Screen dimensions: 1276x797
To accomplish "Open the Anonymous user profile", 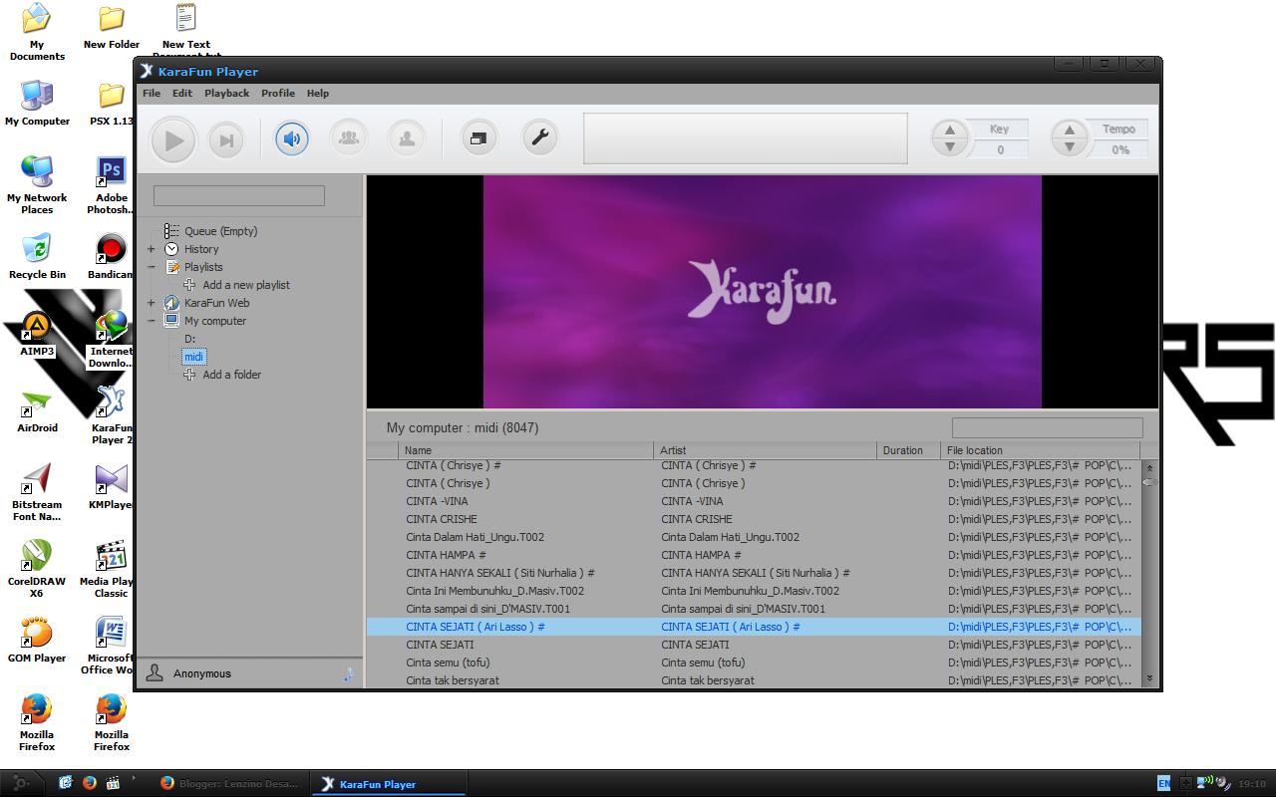I will click(x=201, y=673).
